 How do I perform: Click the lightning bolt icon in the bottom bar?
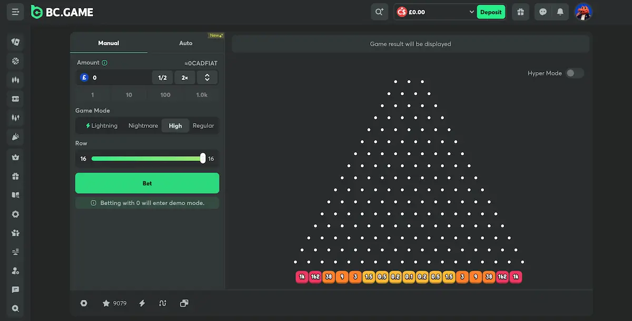142,303
